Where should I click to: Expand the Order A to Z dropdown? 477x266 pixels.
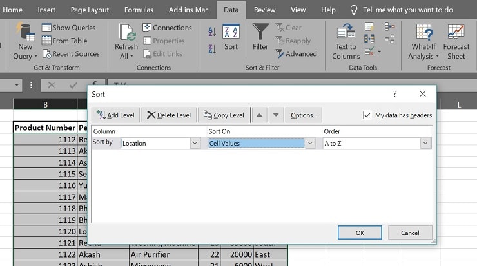425,144
